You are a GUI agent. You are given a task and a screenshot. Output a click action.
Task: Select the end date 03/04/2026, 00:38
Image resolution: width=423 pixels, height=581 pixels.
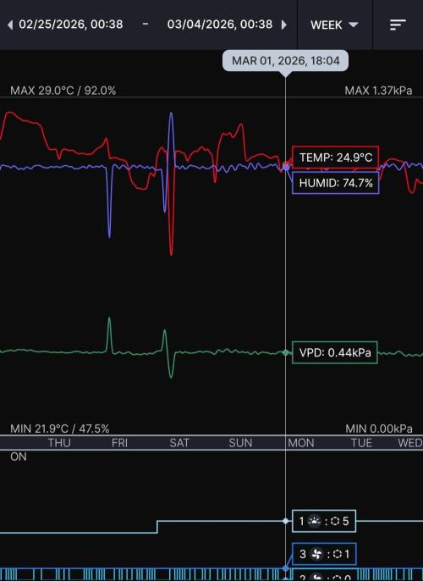(x=220, y=25)
